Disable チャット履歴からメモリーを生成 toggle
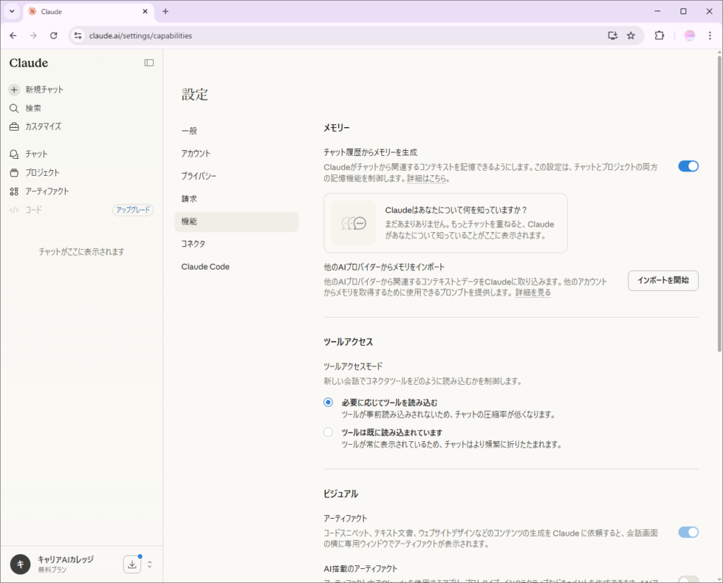This screenshot has width=723, height=583. pyautogui.click(x=688, y=166)
